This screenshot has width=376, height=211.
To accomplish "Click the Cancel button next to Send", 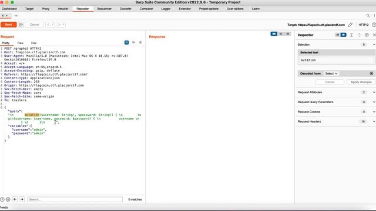I will tap(34, 25).
